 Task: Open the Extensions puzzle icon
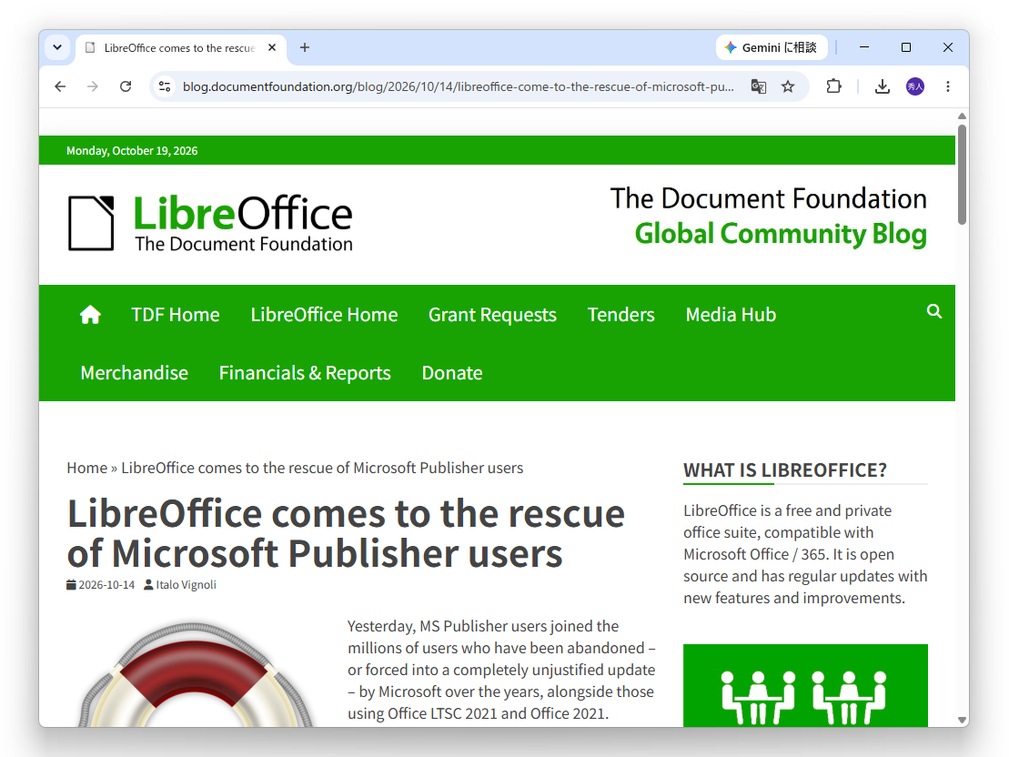[834, 86]
